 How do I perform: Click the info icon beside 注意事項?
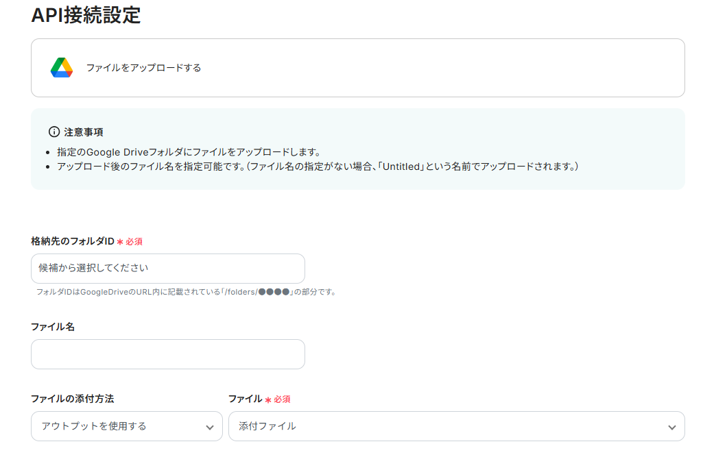(53, 132)
